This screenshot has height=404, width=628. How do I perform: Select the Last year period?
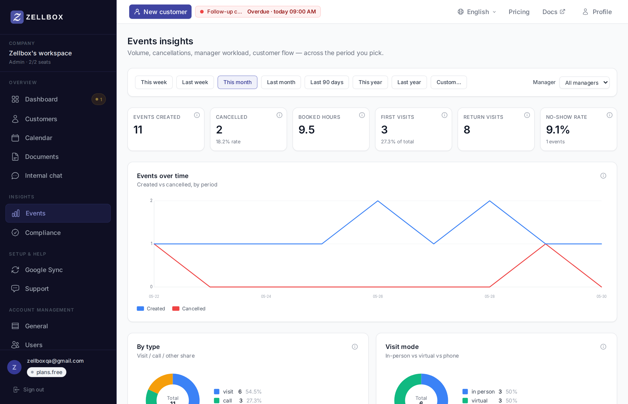409,82
